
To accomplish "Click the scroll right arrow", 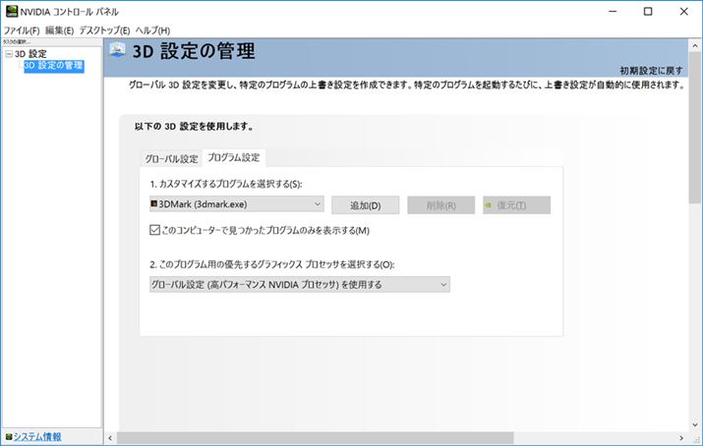I will click(x=681, y=437).
